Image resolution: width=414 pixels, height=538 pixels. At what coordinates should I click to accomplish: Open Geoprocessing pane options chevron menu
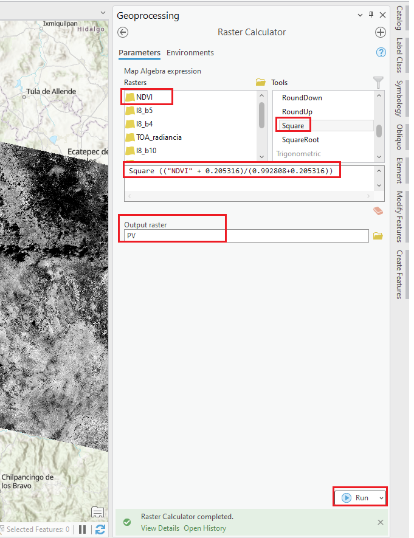[360, 15]
